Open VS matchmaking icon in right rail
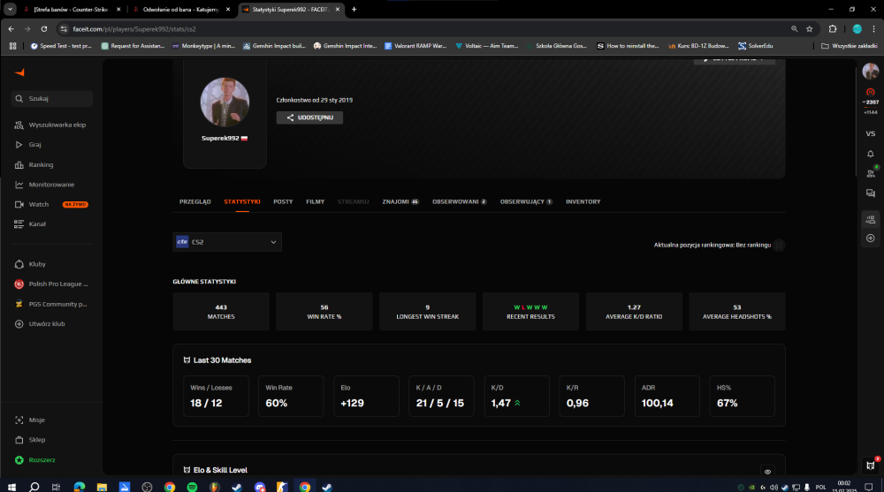884x492 pixels. pyautogui.click(x=871, y=133)
